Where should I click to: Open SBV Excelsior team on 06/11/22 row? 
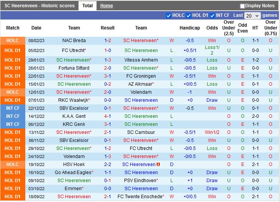click(74, 140)
